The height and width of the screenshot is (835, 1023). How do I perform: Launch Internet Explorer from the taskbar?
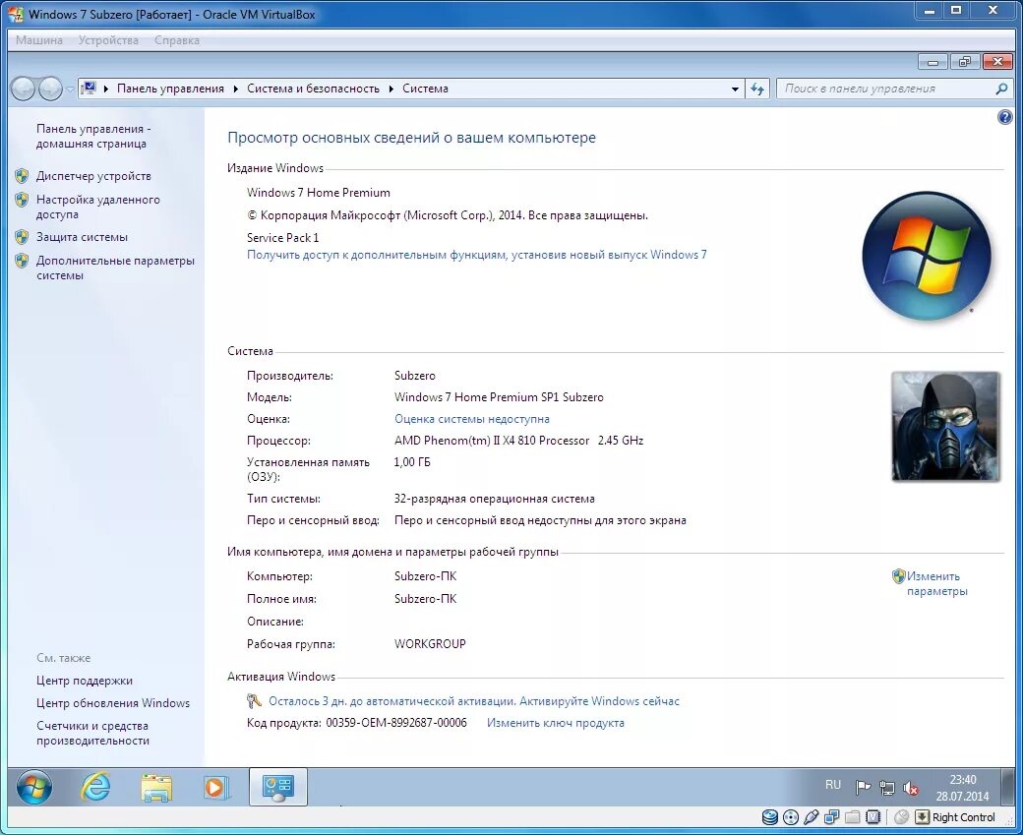pos(95,788)
